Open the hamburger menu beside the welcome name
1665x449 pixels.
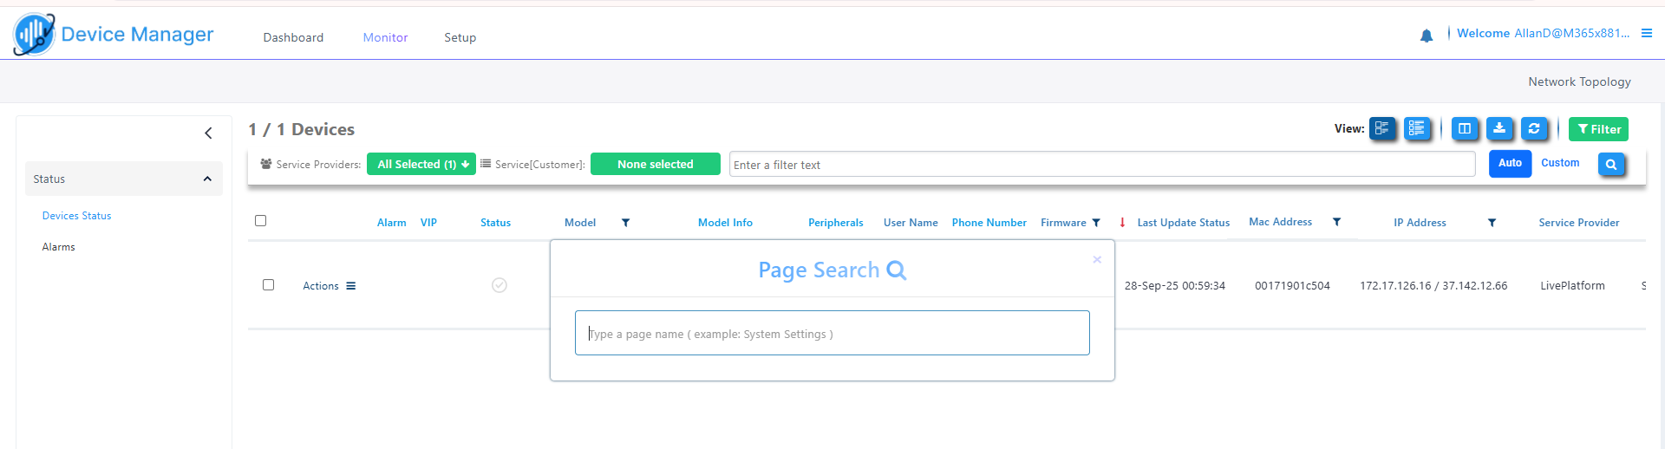pyautogui.click(x=1647, y=34)
